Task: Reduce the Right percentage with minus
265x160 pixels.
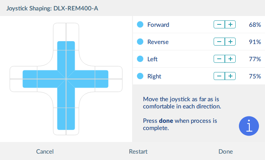Action: 219,76
